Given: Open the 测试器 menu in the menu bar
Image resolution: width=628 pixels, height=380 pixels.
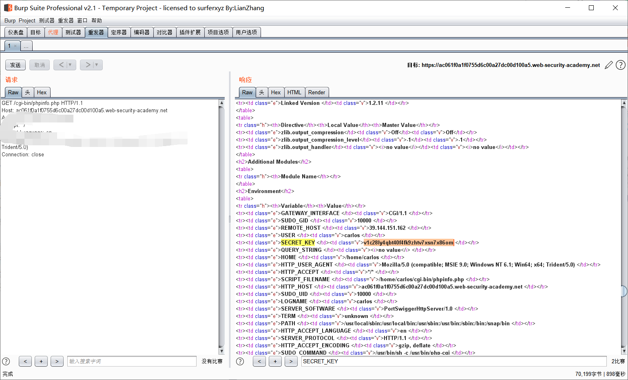Looking at the screenshot, I should (x=46, y=20).
